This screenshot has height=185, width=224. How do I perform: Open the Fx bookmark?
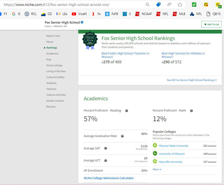click(96, 14)
